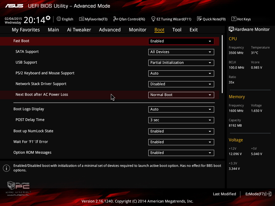Select the Boot tab
The image size is (275, 206).
(159, 30)
